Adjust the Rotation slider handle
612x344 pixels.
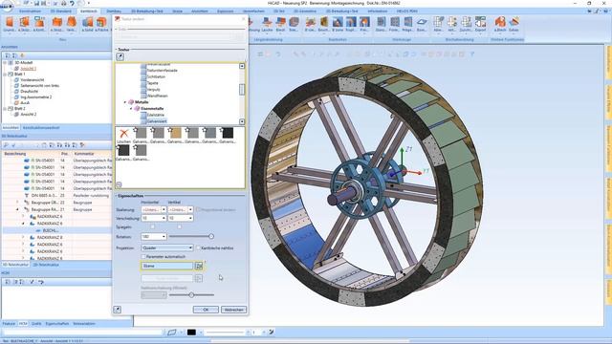211,236
